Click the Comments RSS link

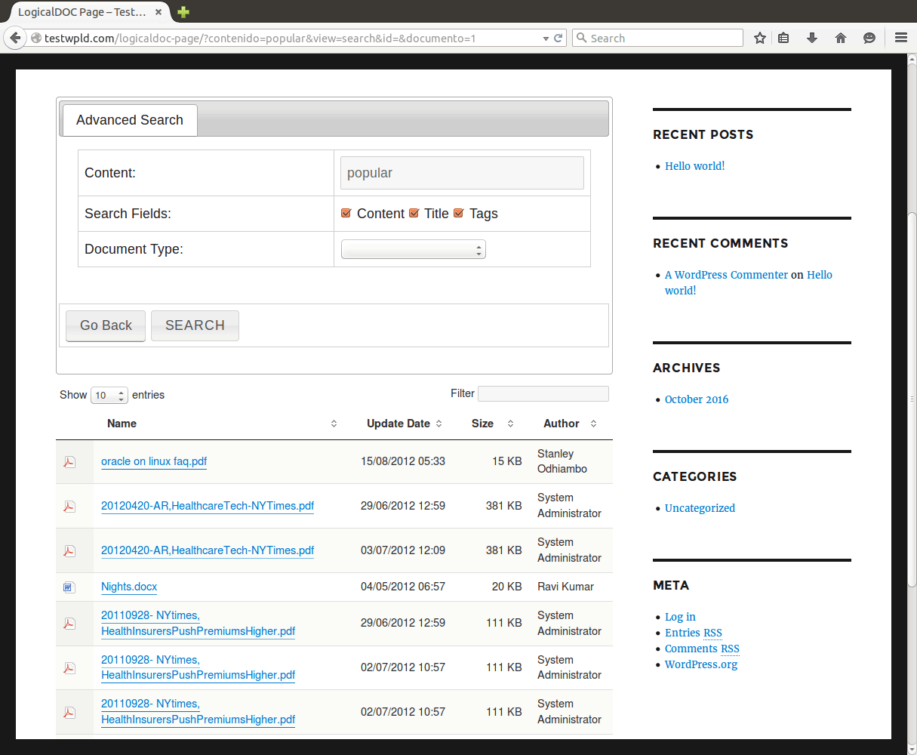[x=702, y=649]
